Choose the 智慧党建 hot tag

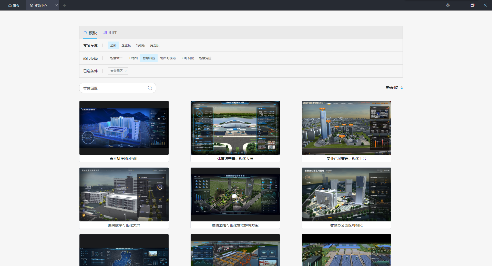205,58
